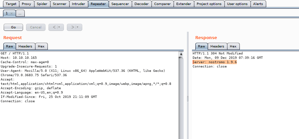Click the request scrollbar up arrow

pos(181,54)
